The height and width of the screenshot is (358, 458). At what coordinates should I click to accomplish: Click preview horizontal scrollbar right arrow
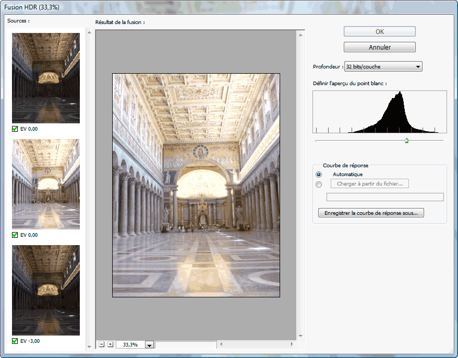coord(292,344)
